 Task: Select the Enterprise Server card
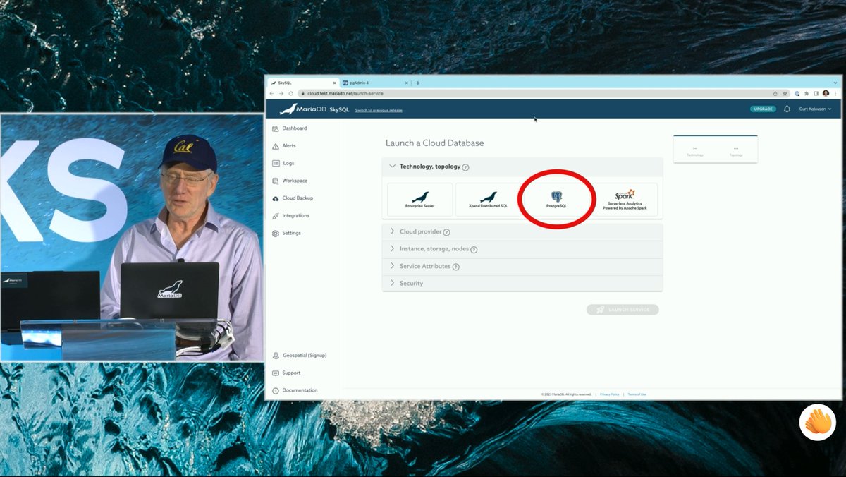[420, 200]
